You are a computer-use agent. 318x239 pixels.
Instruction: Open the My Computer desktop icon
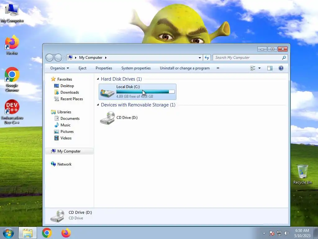[x=12, y=13]
